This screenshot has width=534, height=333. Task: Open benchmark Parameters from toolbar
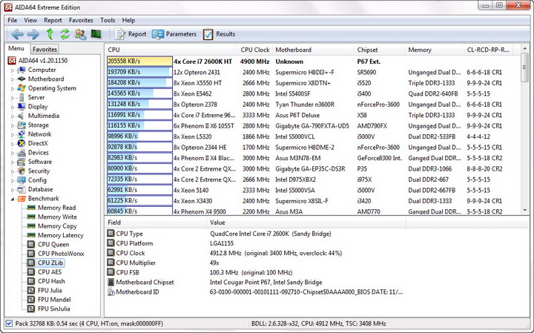pyautogui.click(x=174, y=34)
